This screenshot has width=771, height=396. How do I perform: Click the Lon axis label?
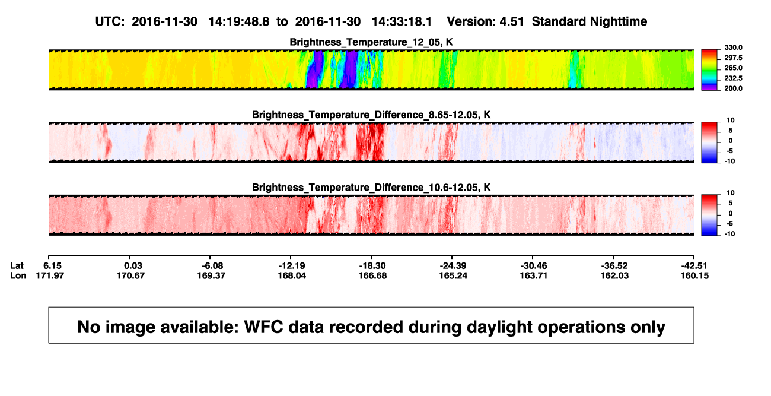17,275
